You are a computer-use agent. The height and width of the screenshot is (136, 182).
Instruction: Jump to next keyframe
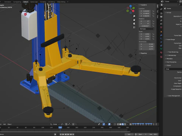[x=71, y=134]
